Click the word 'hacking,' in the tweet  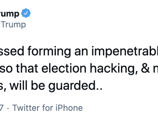(x=114, y=69)
